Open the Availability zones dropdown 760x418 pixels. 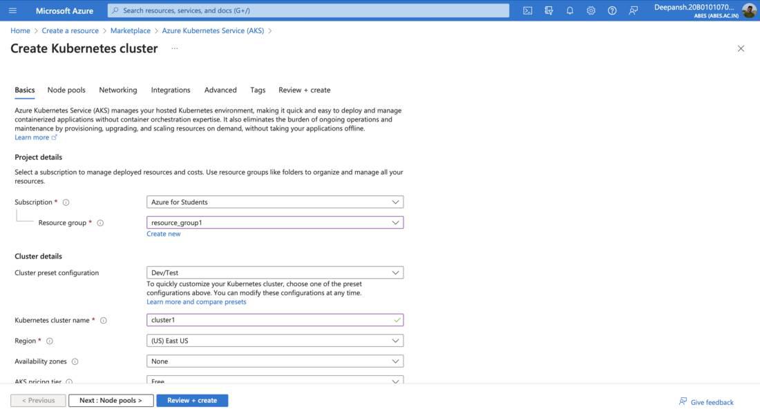tap(275, 361)
